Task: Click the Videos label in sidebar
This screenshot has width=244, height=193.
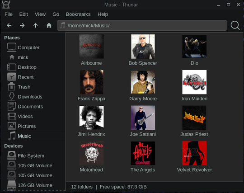Action: 25,116
